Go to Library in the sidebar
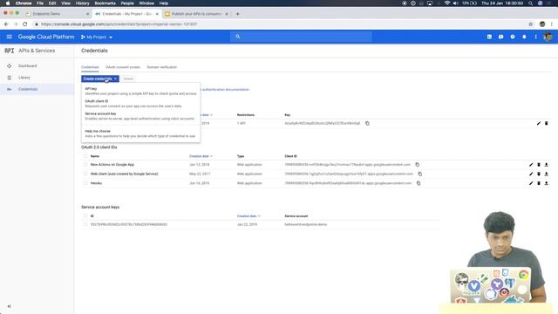Image resolution: width=558 pixels, height=314 pixels. [24, 78]
